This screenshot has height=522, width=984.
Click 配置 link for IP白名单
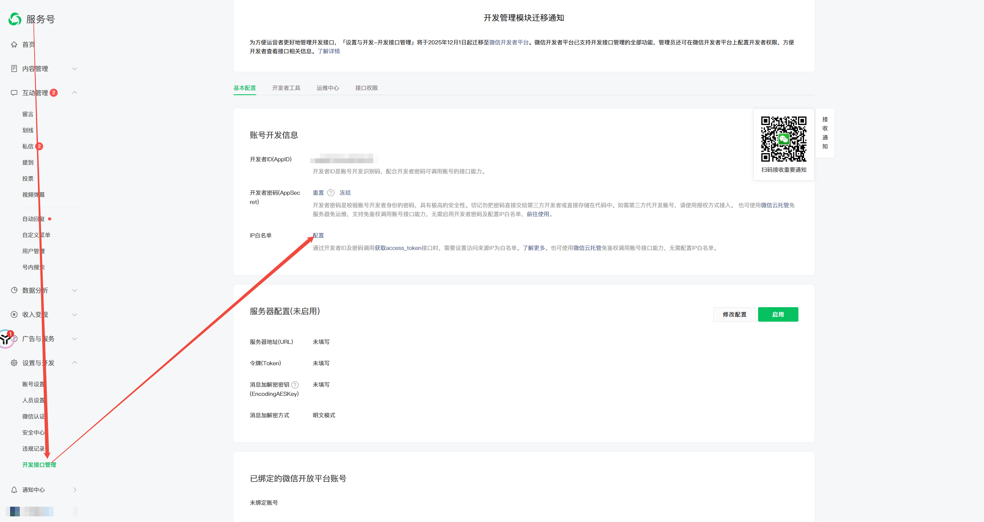318,235
